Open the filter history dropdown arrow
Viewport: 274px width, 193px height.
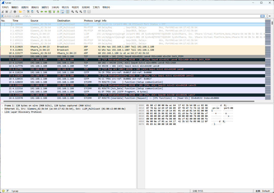tap(266, 16)
